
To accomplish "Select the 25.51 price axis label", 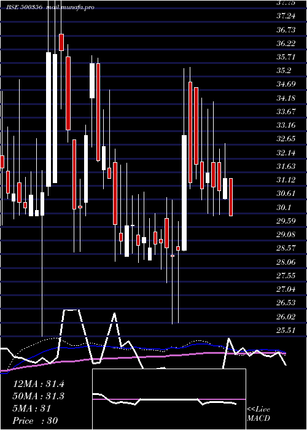I will tap(286, 330).
